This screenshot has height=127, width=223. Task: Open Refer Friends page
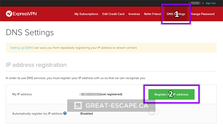click(153, 14)
